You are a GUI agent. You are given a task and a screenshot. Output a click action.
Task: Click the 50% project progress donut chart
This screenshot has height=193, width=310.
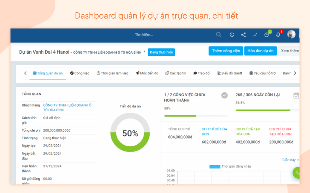(130, 132)
